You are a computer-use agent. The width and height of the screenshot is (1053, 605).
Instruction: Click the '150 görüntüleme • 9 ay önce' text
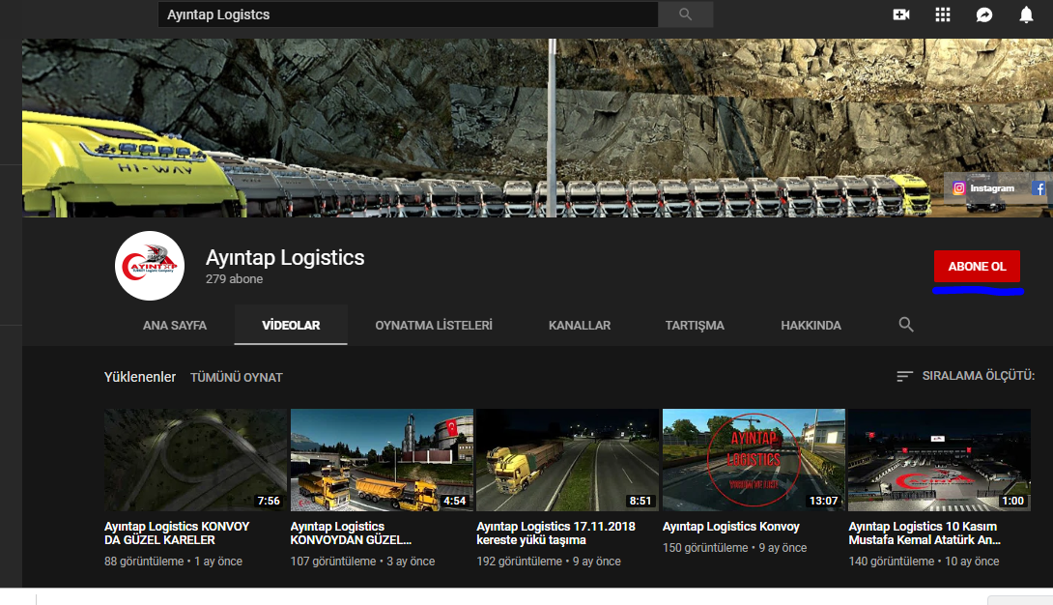(x=734, y=548)
